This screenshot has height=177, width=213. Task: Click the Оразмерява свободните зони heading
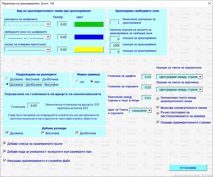point(137,11)
